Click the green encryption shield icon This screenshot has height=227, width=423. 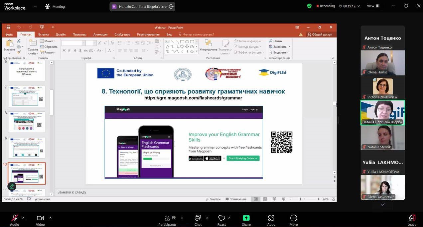pos(309,6)
